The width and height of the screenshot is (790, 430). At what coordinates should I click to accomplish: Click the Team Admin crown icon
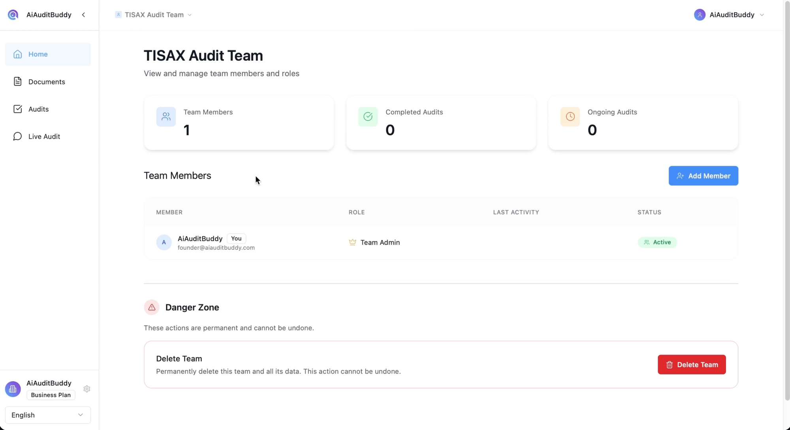pyautogui.click(x=352, y=242)
